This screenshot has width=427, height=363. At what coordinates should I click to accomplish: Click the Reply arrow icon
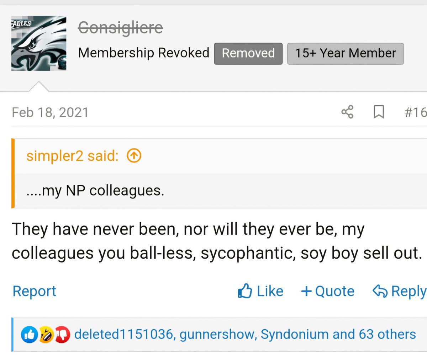click(x=380, y=291)
